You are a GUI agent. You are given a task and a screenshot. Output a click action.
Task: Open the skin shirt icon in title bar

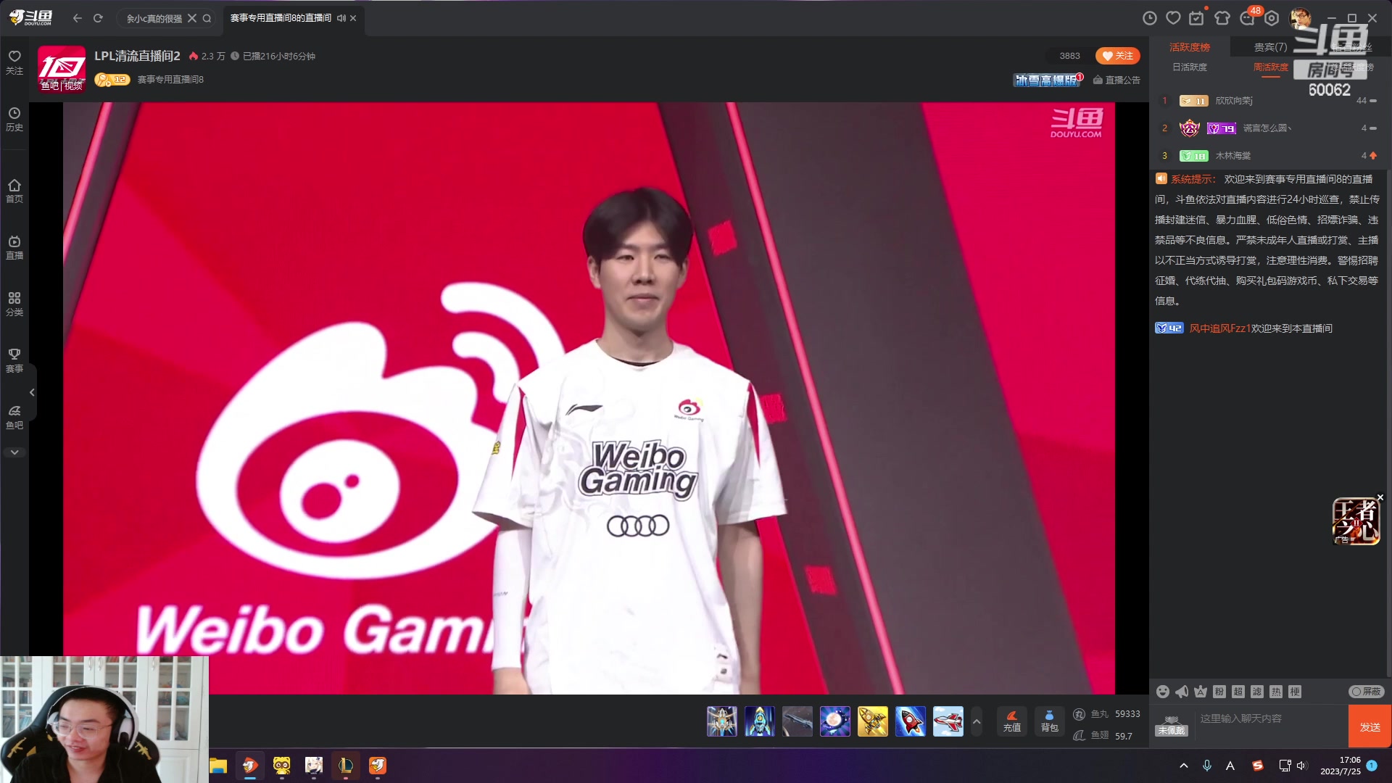click(1222, 18)
